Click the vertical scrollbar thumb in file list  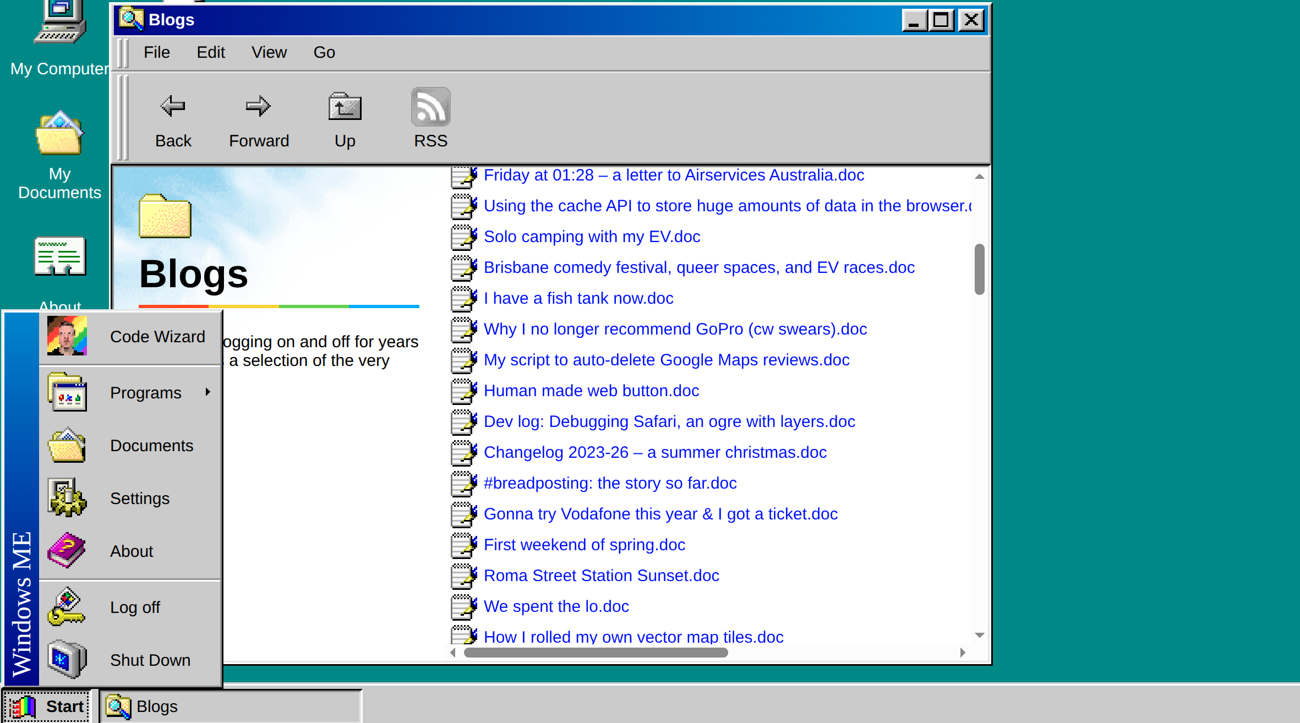click(x=979, y=269)
